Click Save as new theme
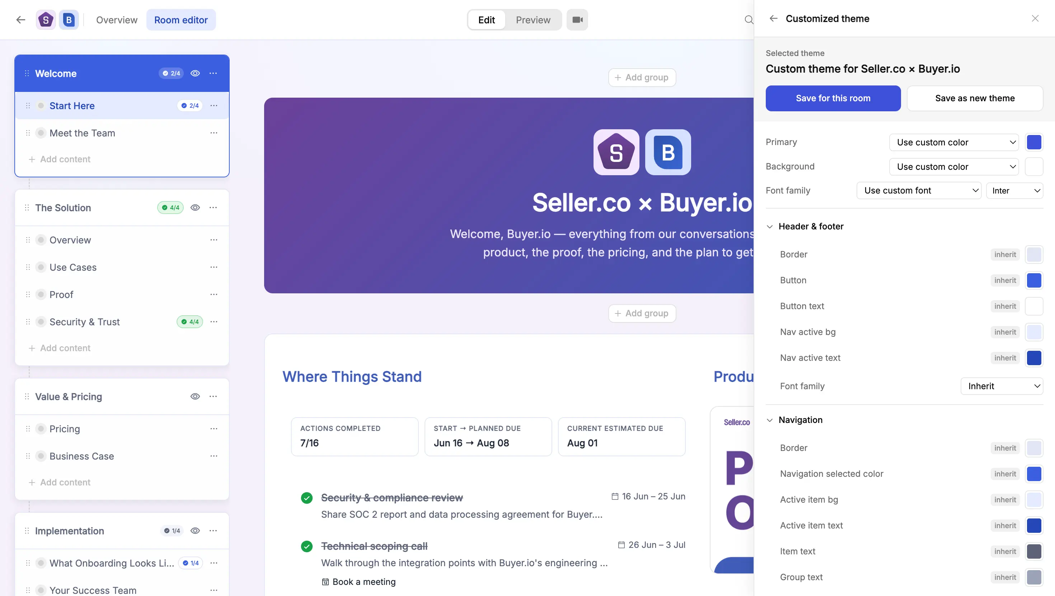 coord(975,98)
